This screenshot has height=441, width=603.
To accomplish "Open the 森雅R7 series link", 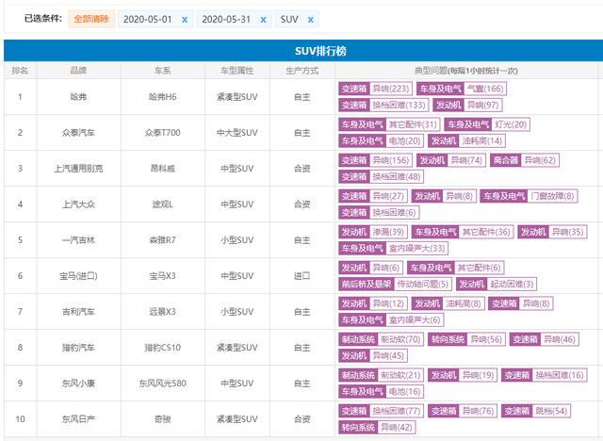I will tap(163, 240).
